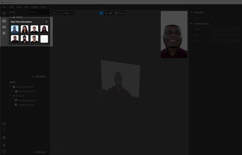
Task: Select the second preview video thumbnail in top row
Action: tap(25, 29)
